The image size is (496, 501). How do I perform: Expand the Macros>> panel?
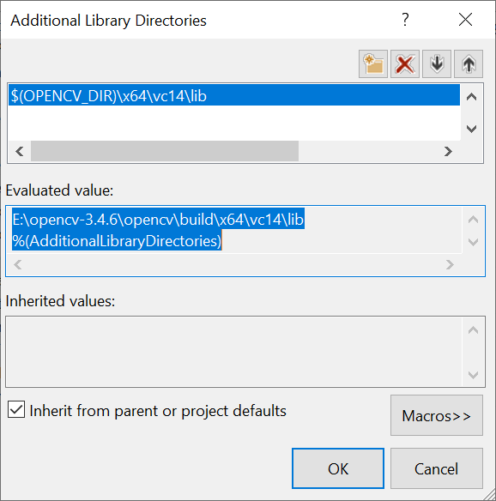click(437, 415)
